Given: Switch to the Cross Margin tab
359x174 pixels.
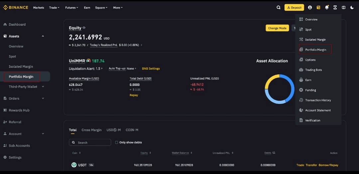Looking at the screenshot, I should point(91,130).
